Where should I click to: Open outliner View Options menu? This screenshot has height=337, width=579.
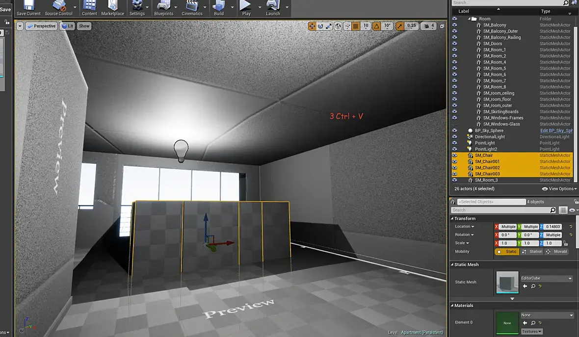(559, 189)
